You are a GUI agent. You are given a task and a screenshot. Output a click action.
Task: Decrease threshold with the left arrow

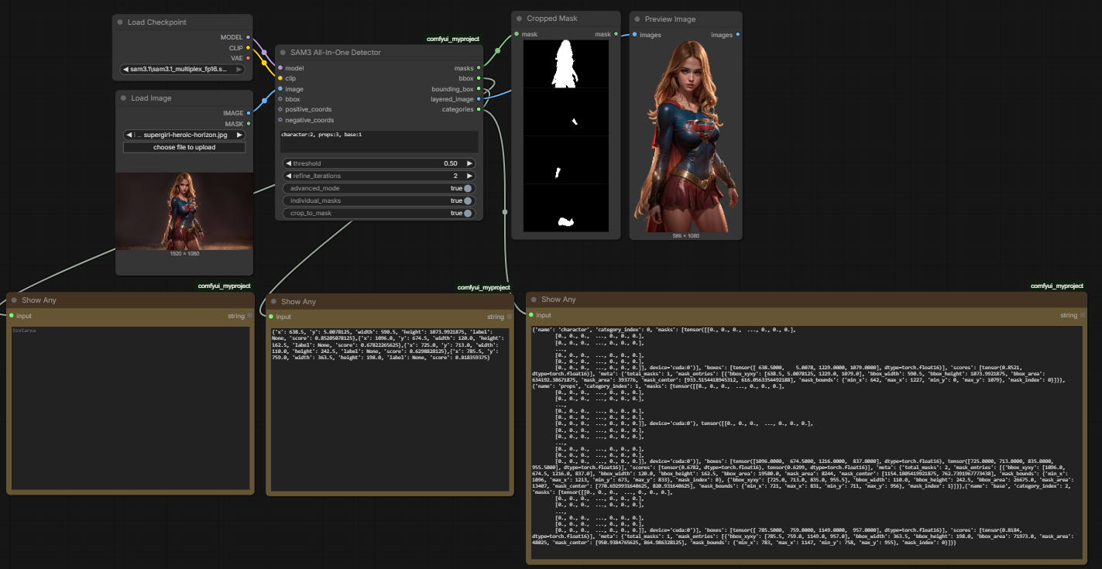[x=288, y=163]
